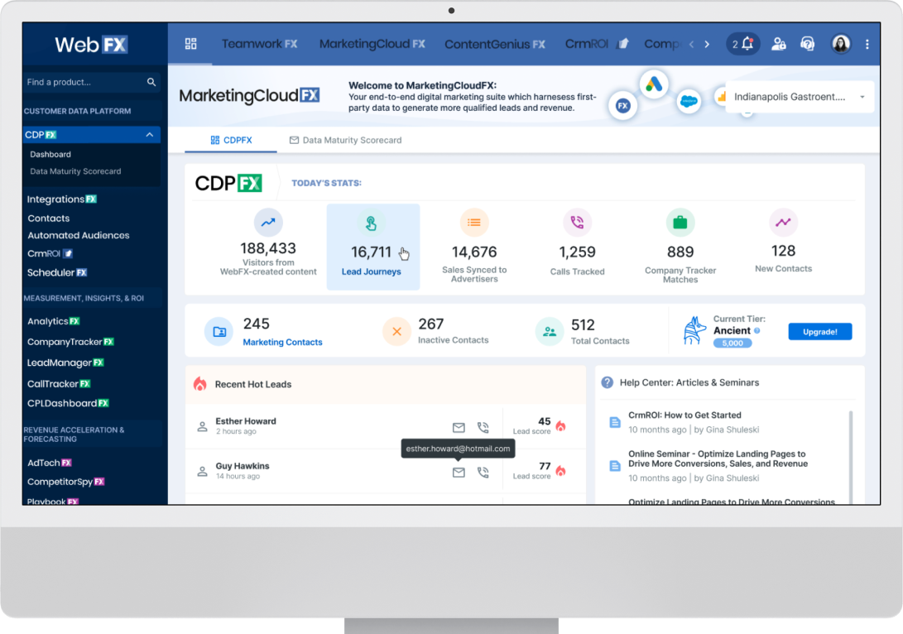Show more product tabs with right chevron
903x634 pixels.
click(x=707, y=45)
